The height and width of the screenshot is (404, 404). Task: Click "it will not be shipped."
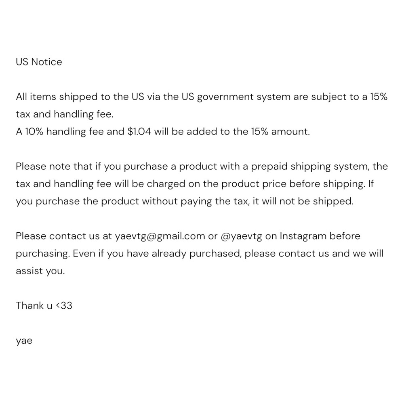click(303, 201)
